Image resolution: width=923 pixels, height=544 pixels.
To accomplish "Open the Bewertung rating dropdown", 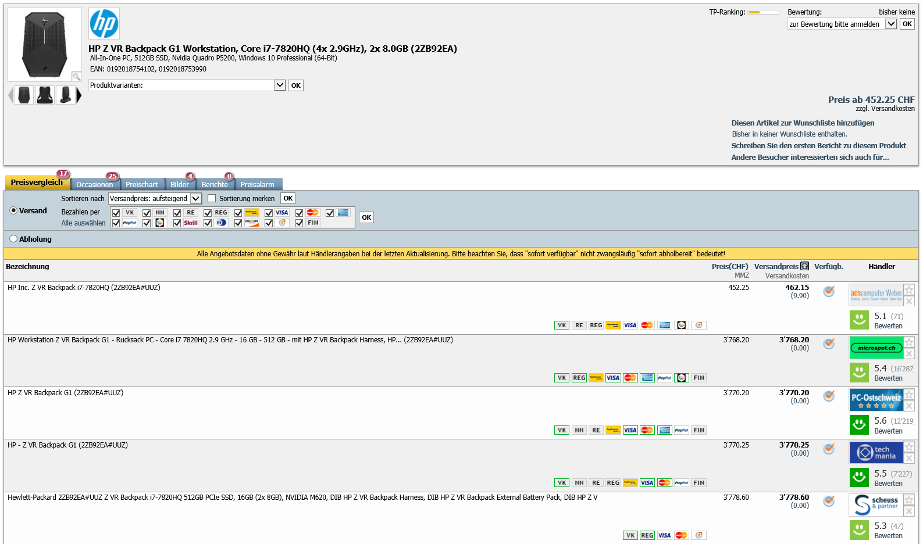I will click(890, 24).
